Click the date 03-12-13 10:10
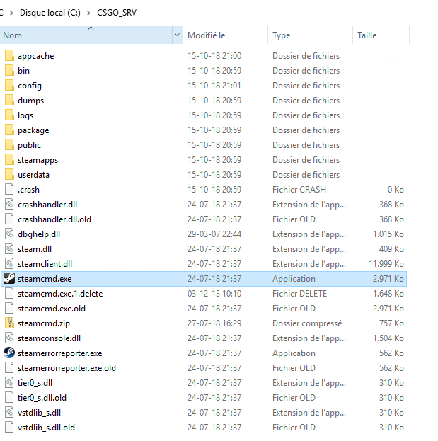438x441 pixels. pos(214,294)
